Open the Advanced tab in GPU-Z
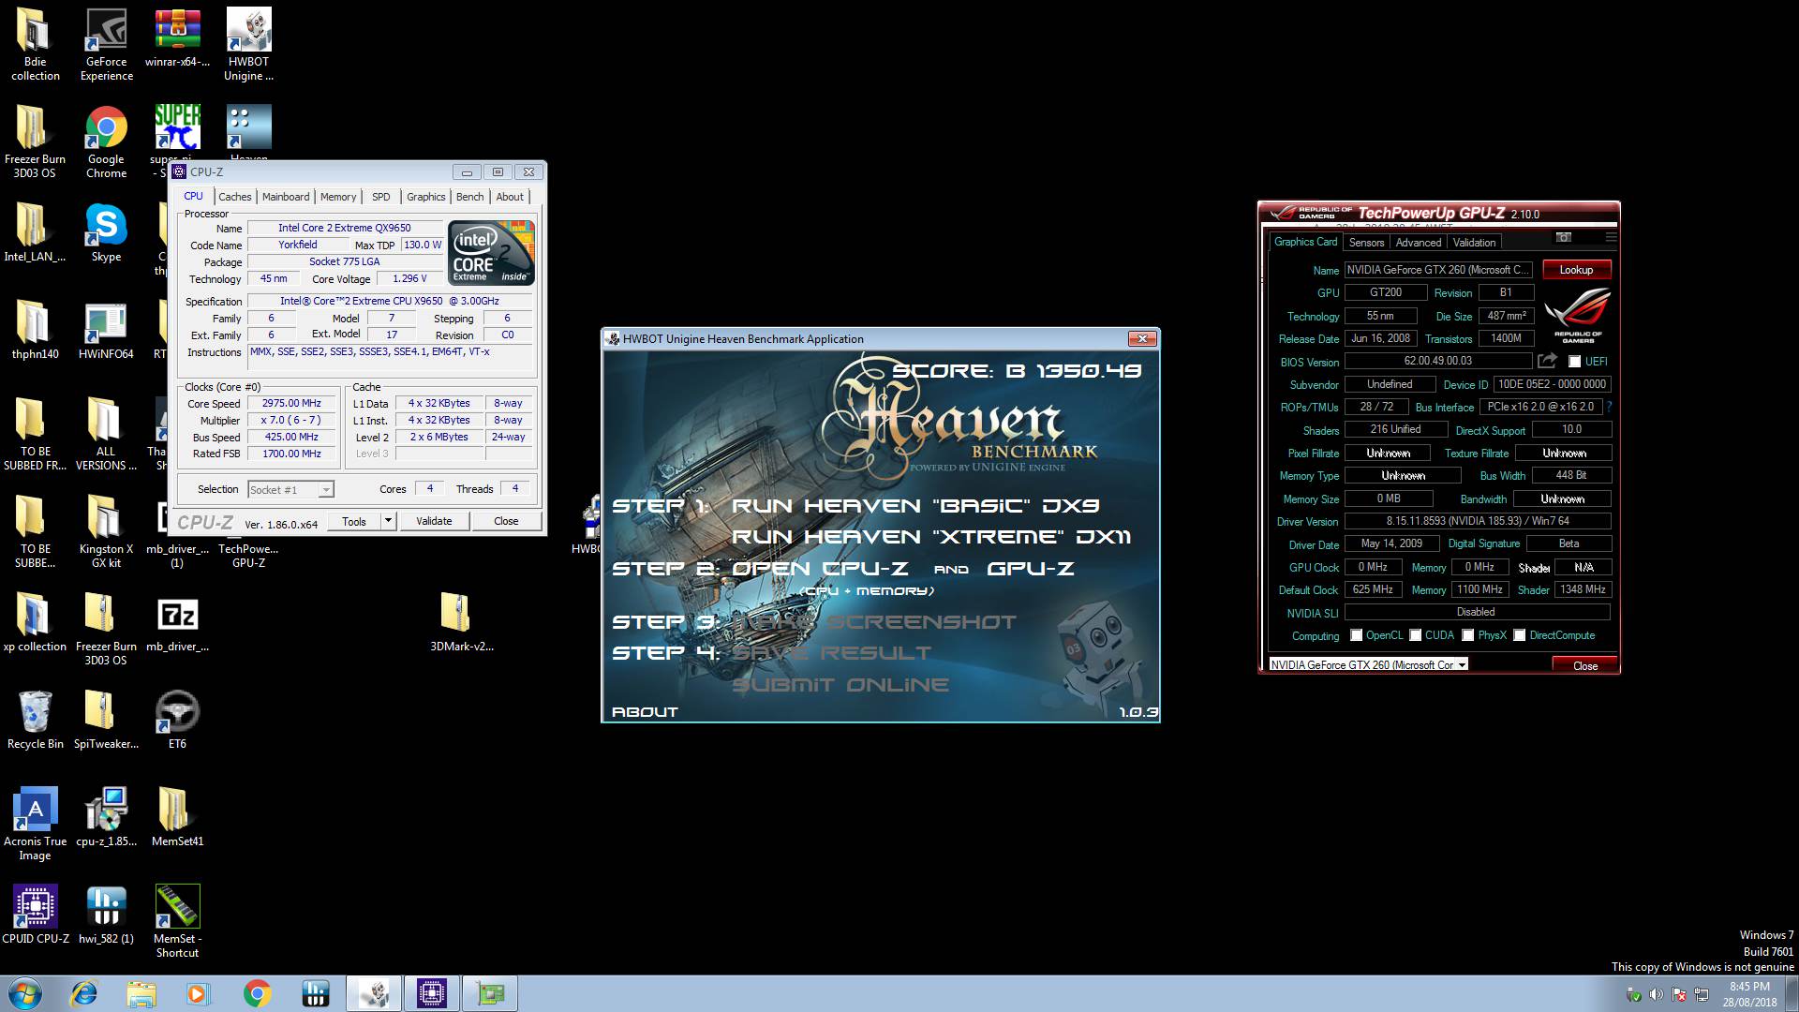The image size is (1799, 1012). coord(1418,243)
